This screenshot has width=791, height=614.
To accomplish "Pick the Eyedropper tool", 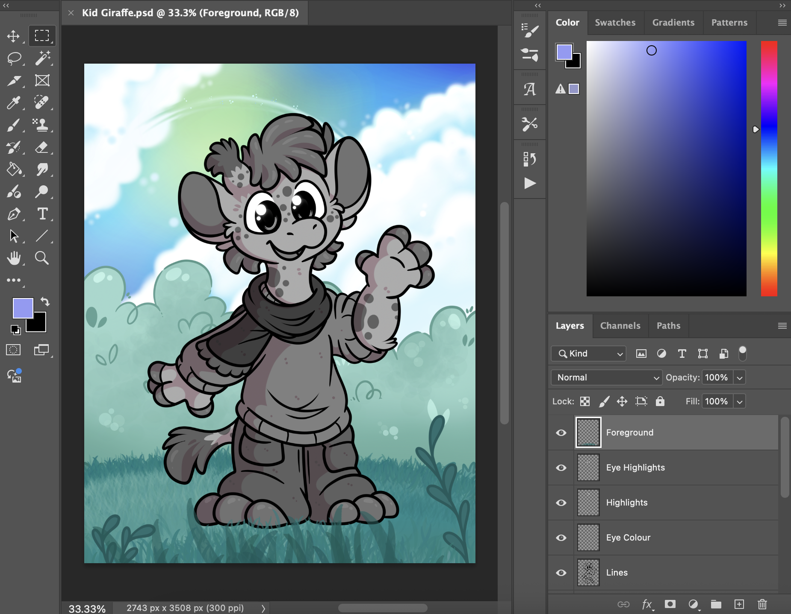I will (x=14, y=102).
